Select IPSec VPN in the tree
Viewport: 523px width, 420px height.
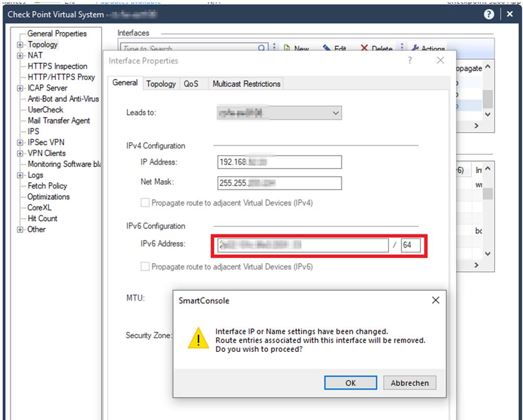coord(46,142)
